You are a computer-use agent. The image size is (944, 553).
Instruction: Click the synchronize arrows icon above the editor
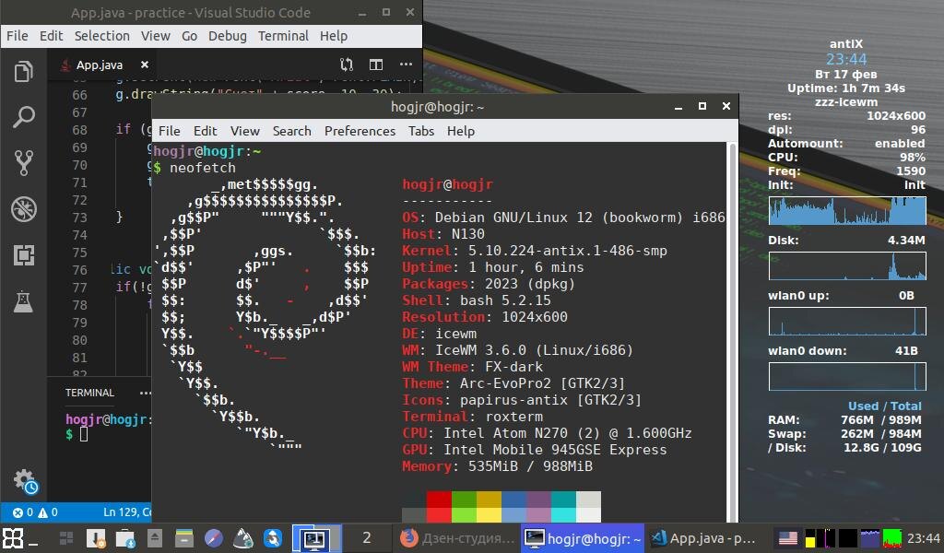[345, 65]
